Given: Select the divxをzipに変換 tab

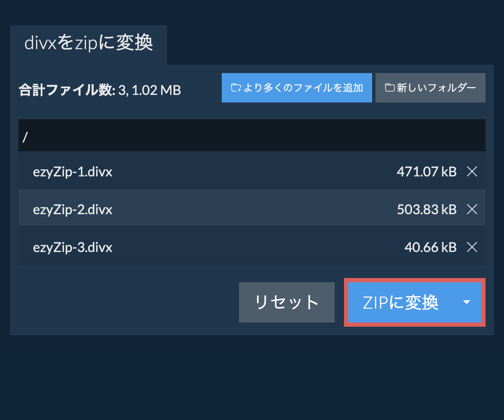Looking at the screenshot, I should [x=89, y=44].
